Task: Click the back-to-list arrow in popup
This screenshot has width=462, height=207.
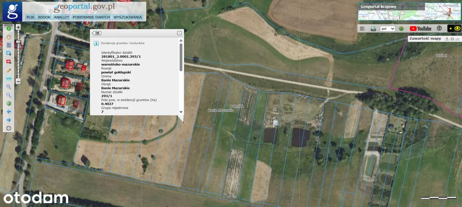Action: tap(97, 33)
